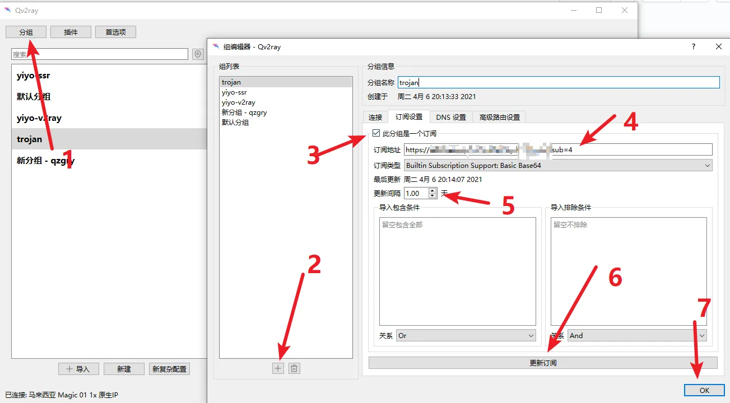The width and height of the screenshot is (730, 403).
Task: Click the location pin icon beside search
Action: pos(198,54)
